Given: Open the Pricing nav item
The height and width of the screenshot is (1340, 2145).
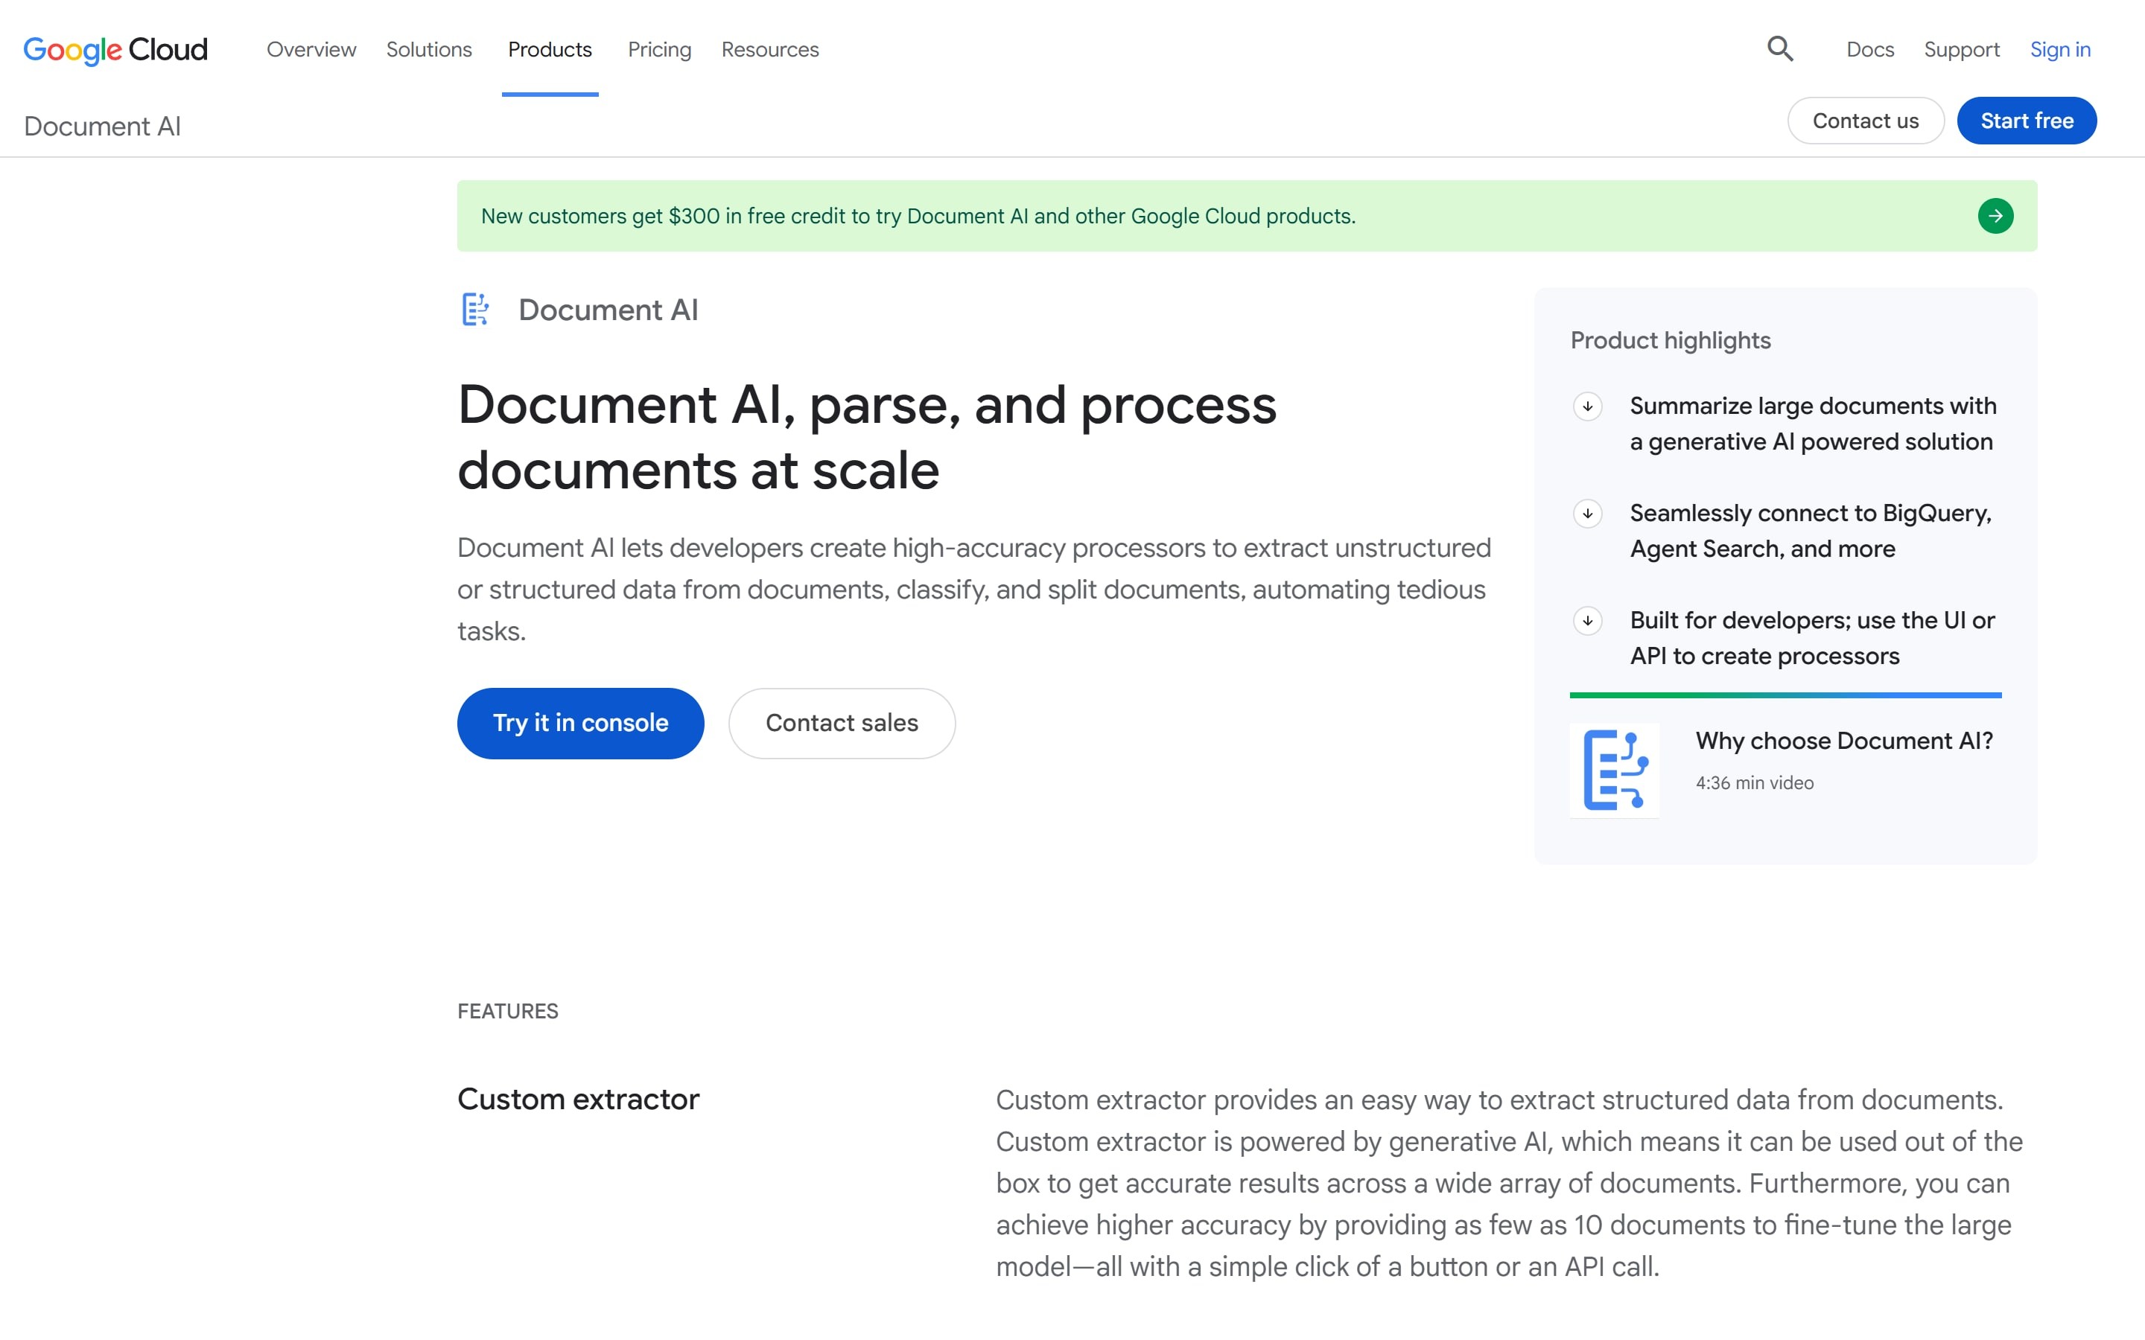Looking at the screenshot, I should click(659, 50).
